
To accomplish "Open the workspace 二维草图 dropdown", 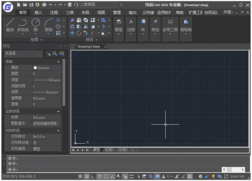I will point(97,5).
